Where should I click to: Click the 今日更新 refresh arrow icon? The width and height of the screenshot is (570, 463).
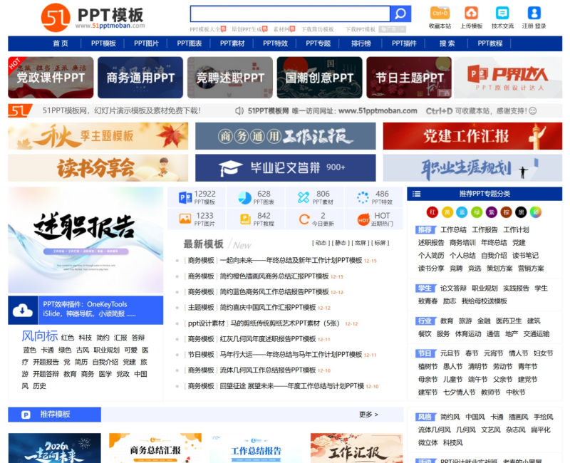[x=304, y=217]
